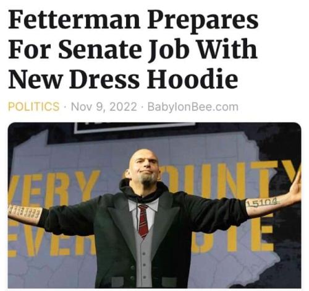Click the word Prepares in the headline
This screenshot has width=309, height=291.
203,21
